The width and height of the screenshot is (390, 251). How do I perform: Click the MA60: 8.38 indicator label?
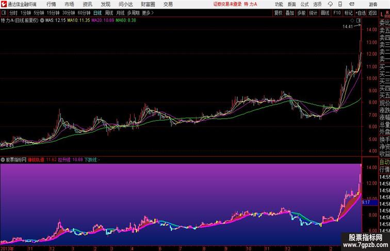[125, 21]
